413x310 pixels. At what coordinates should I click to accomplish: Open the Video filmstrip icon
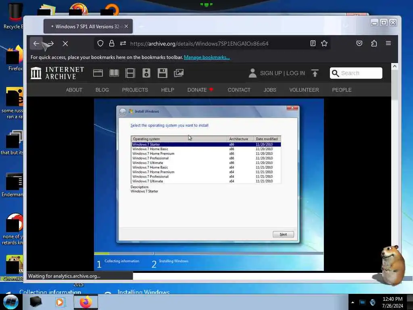(130, 73)
